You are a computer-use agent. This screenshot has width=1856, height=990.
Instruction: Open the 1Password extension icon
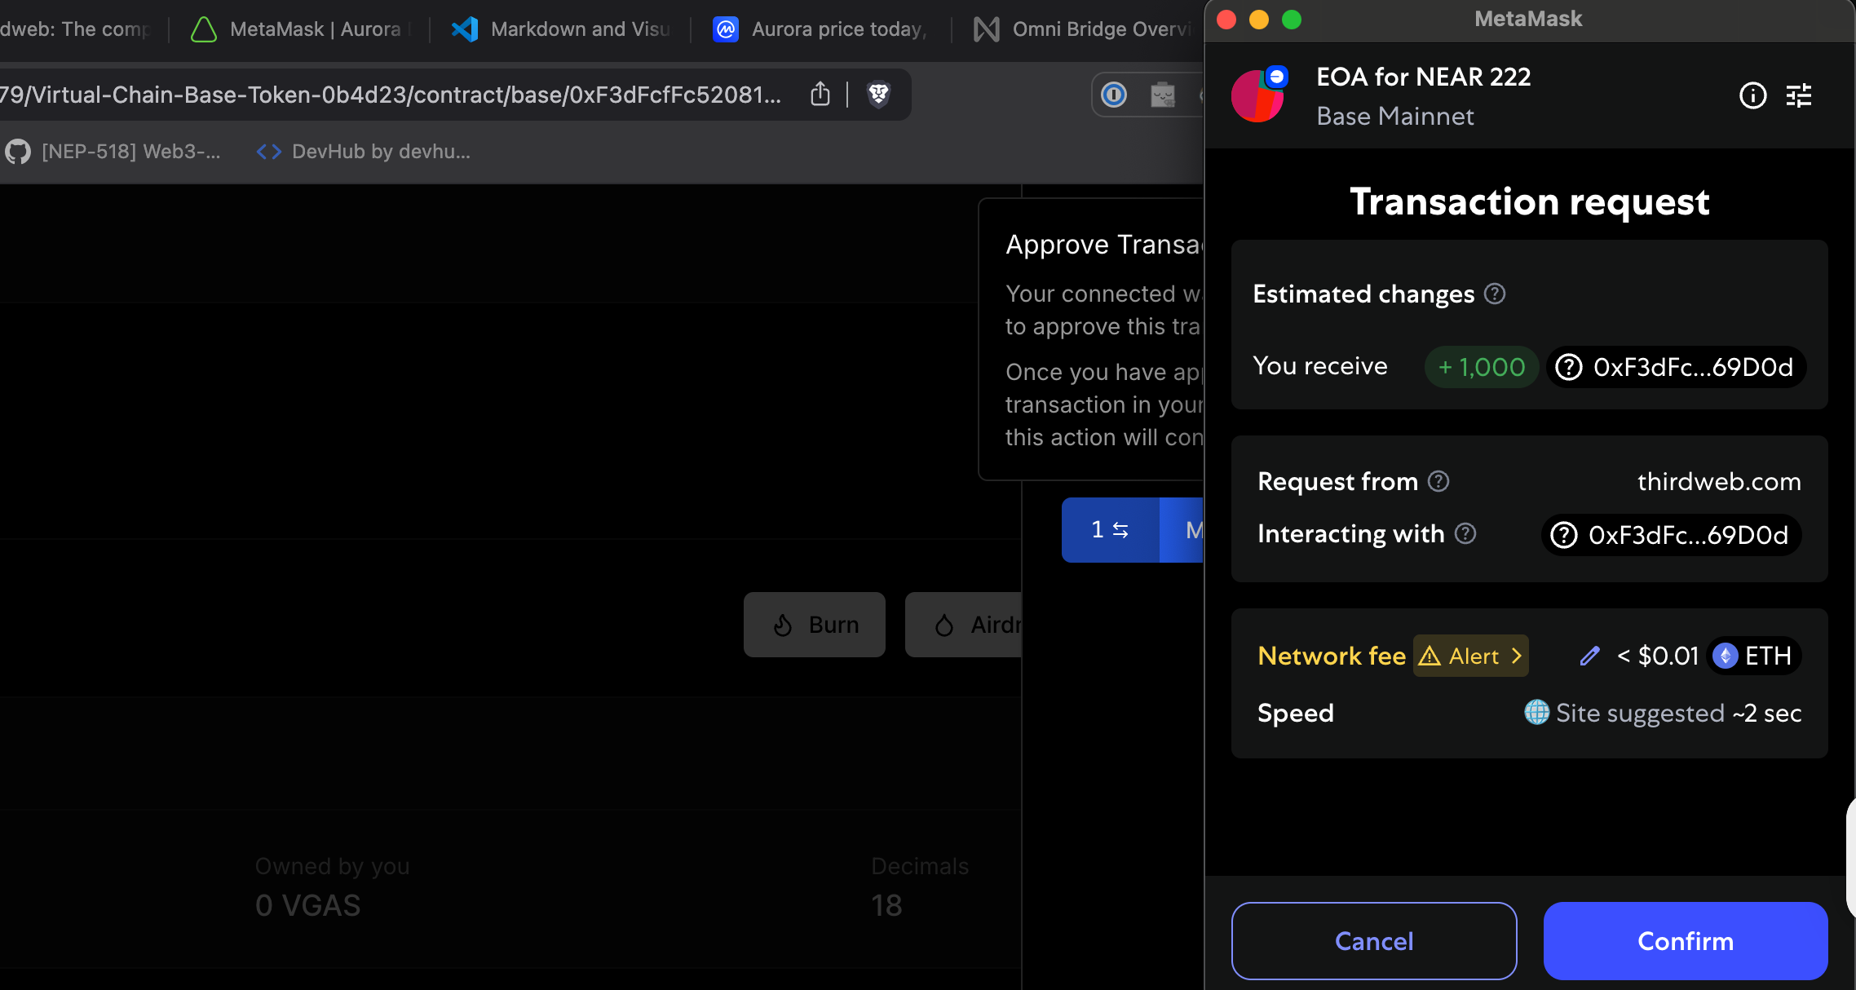point(1116,94)
